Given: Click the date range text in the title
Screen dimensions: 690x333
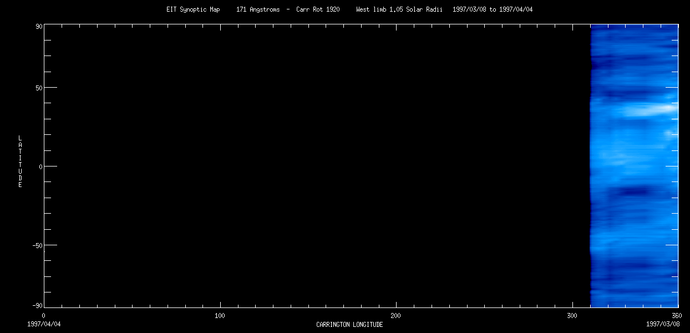Looking at the screenshot, I should click(493, 9).
